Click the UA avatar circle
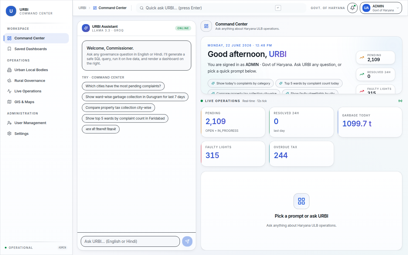This screenshot has width=408, height=255. tap(366, 8)
